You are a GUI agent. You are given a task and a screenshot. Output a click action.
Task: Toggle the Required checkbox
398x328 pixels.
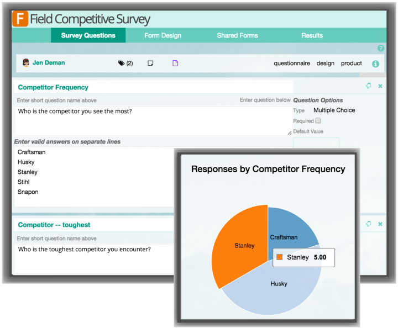pos(318,121)
